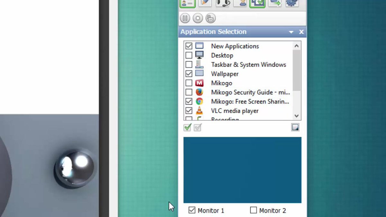Select 'Mikogo: Free Screen Sharin...' text
Viewport: 386px width, 217px height.
[x=250, y=102]
